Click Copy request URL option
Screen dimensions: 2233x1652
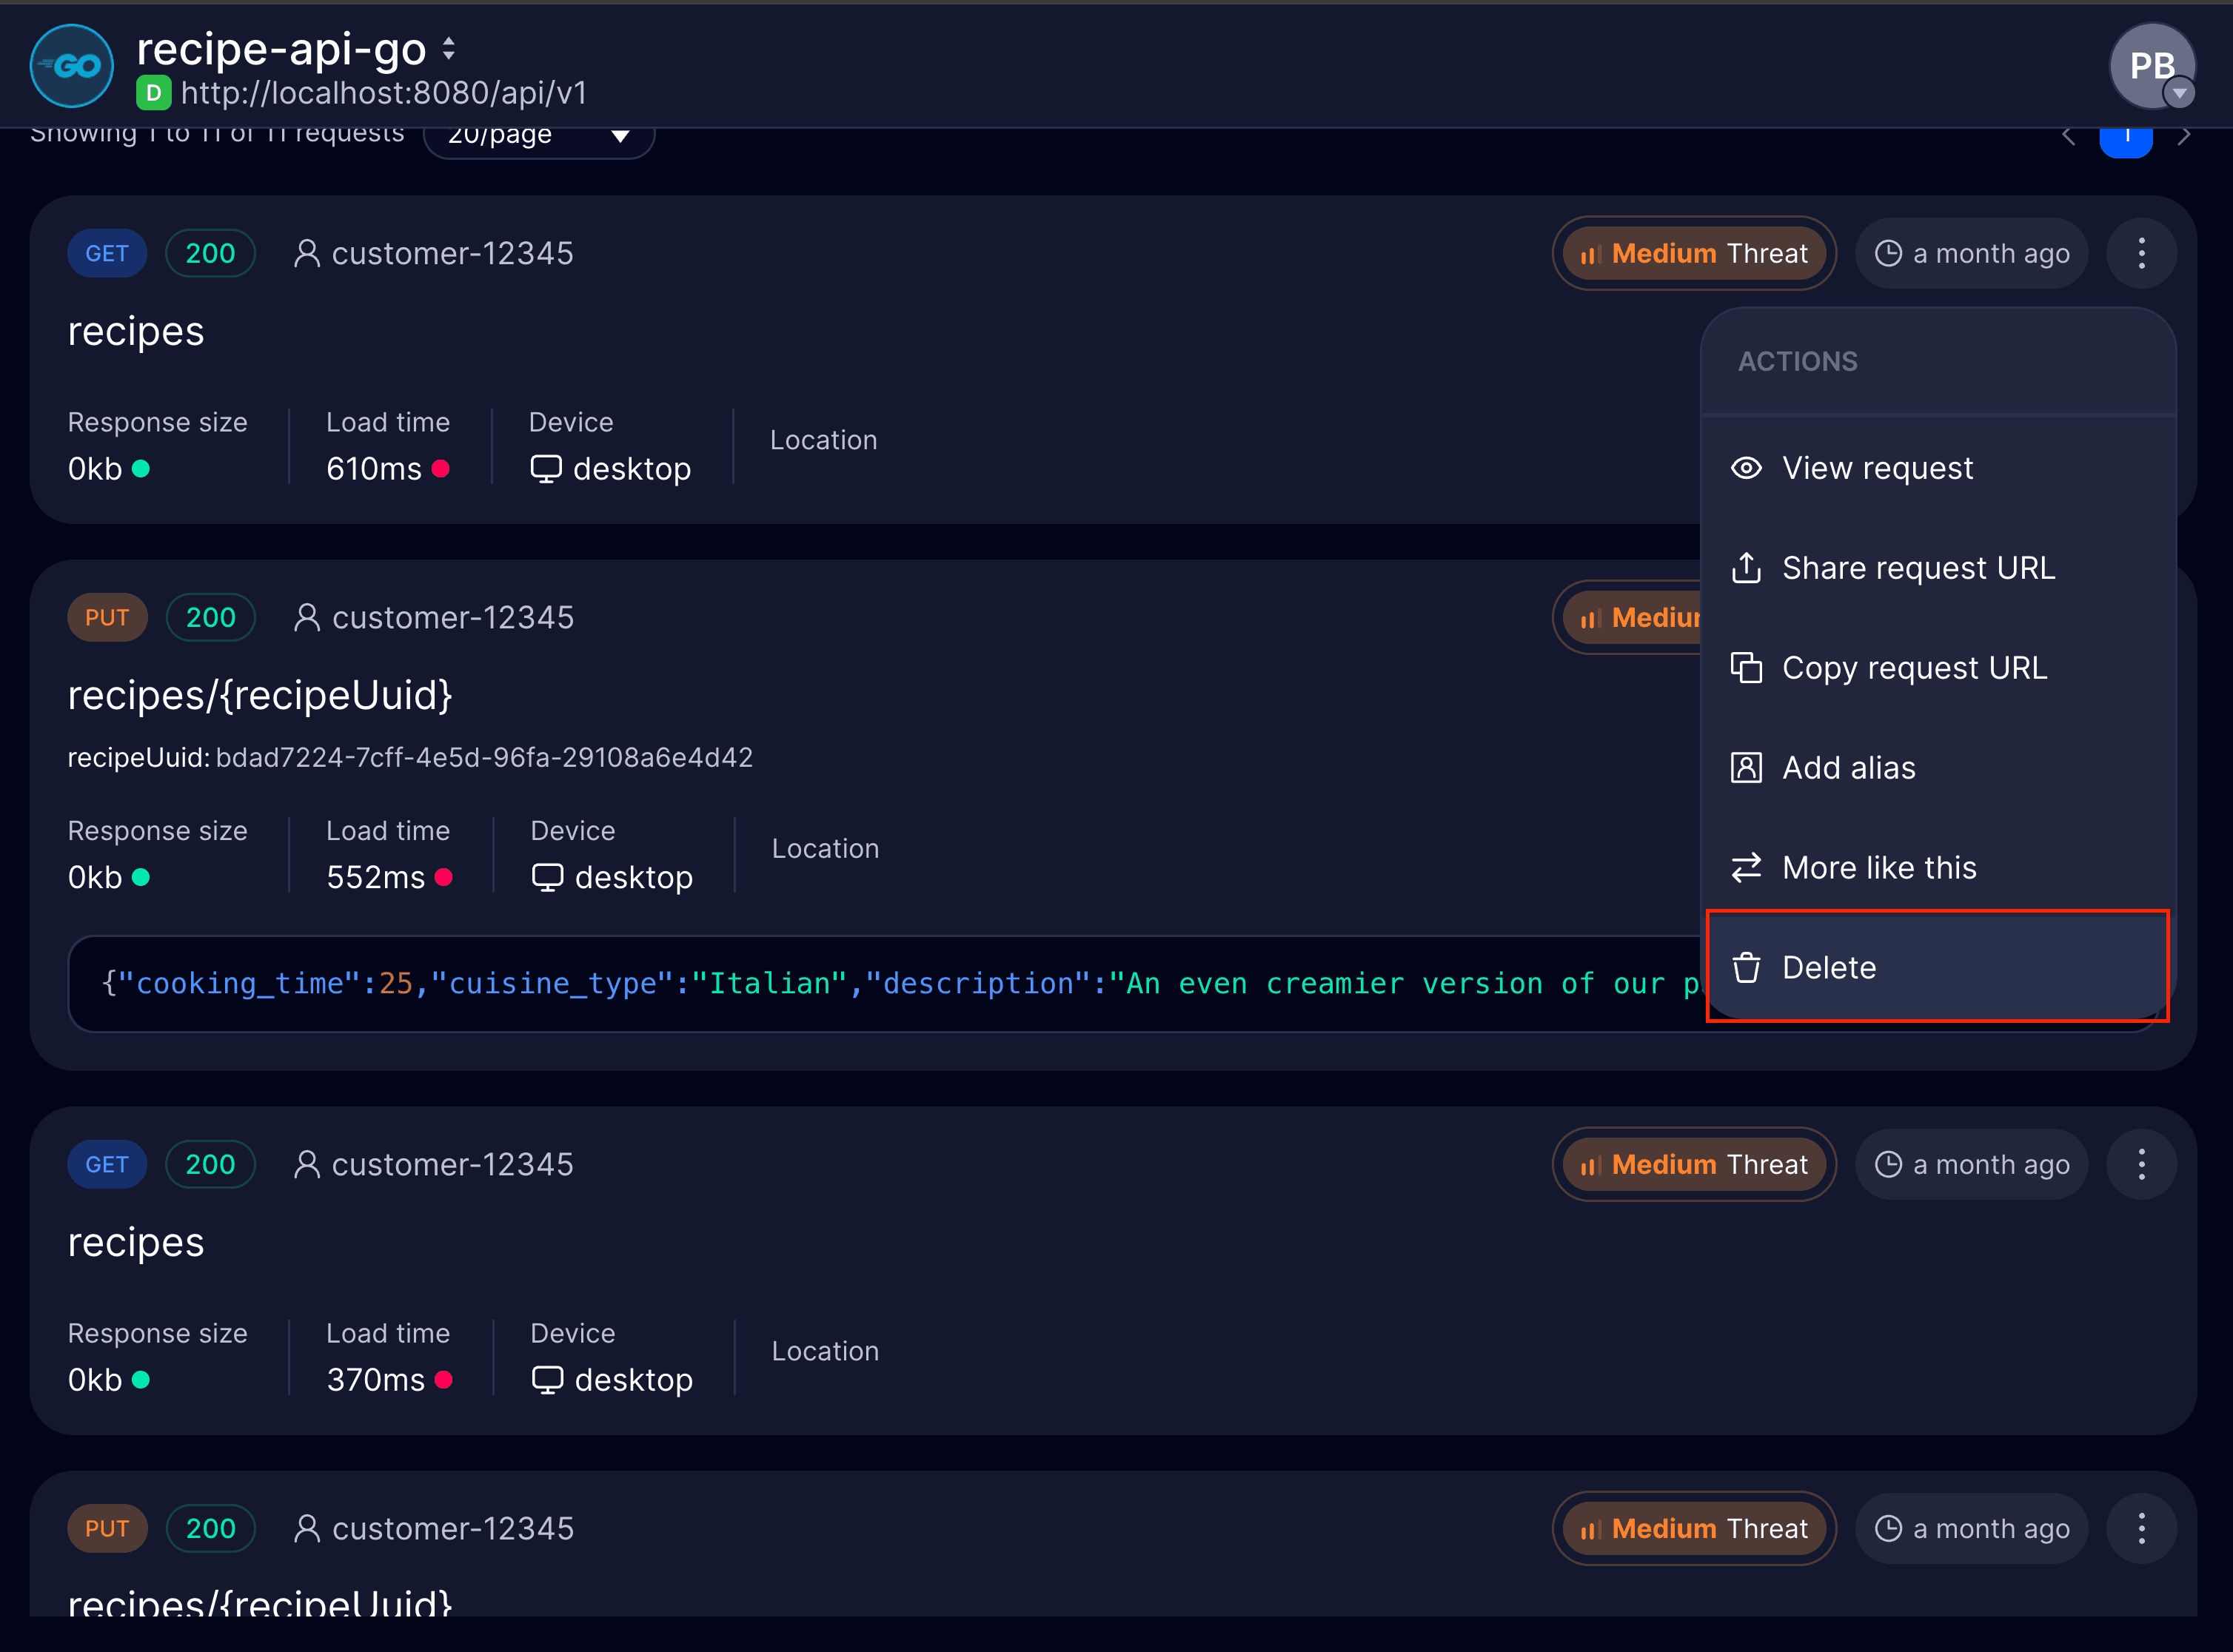(x=1914, y=668)
